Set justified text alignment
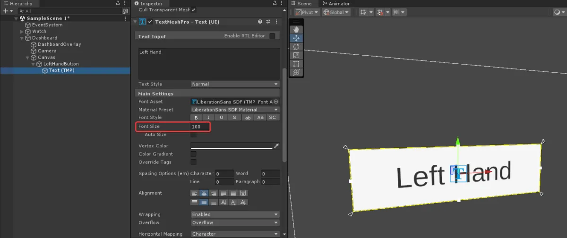This screenshot has height=238, width=567. tap(224, 193)
